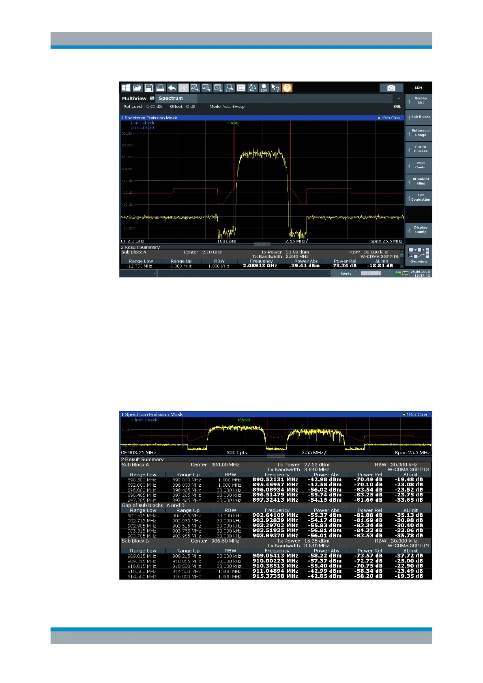Open the Reference Range softkey
This screenshot has height=683, width=483.
[419, 133]
